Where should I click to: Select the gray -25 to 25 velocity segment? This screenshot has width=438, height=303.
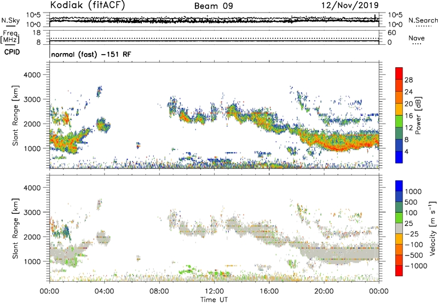[399, 229]
